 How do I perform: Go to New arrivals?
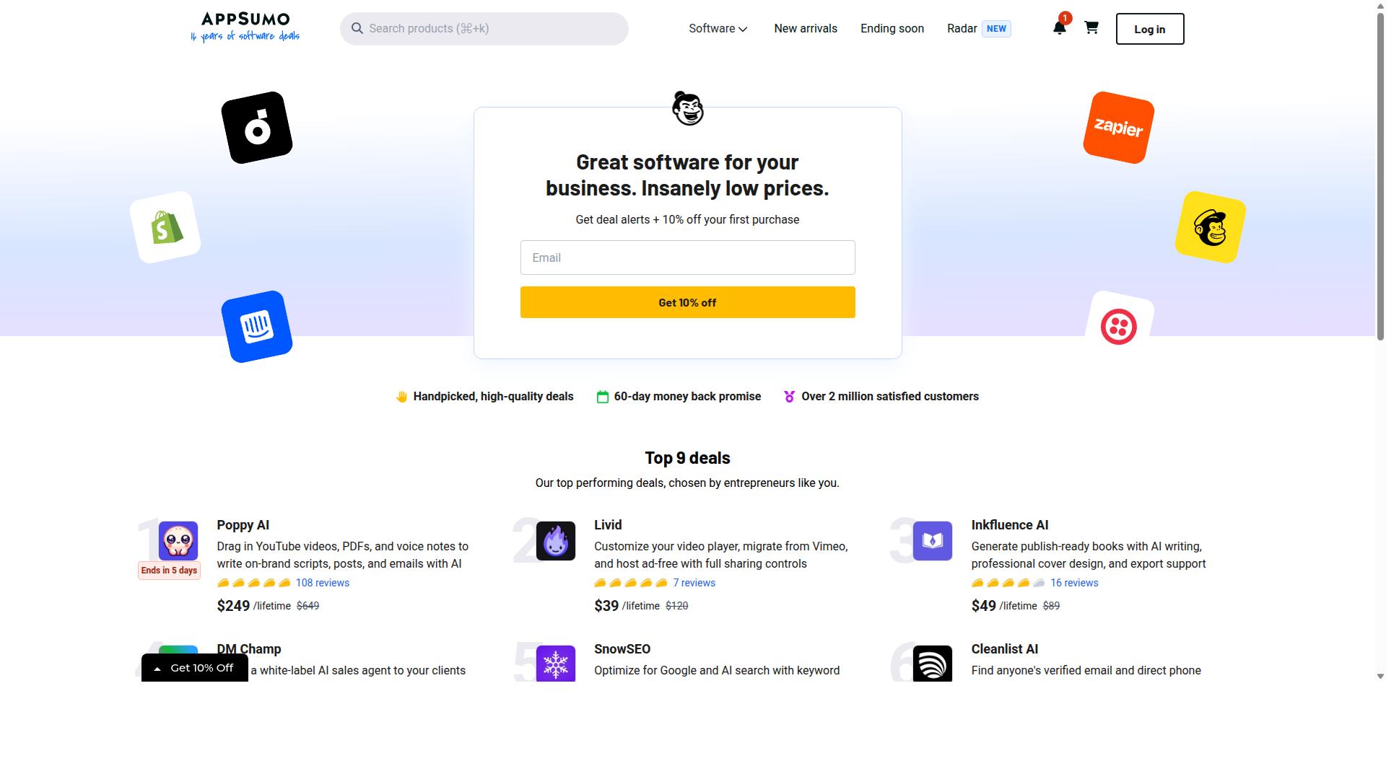806,29
